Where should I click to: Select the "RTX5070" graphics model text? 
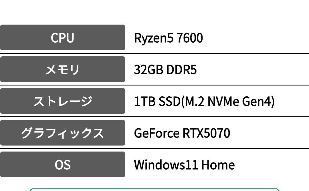point(206,133)
